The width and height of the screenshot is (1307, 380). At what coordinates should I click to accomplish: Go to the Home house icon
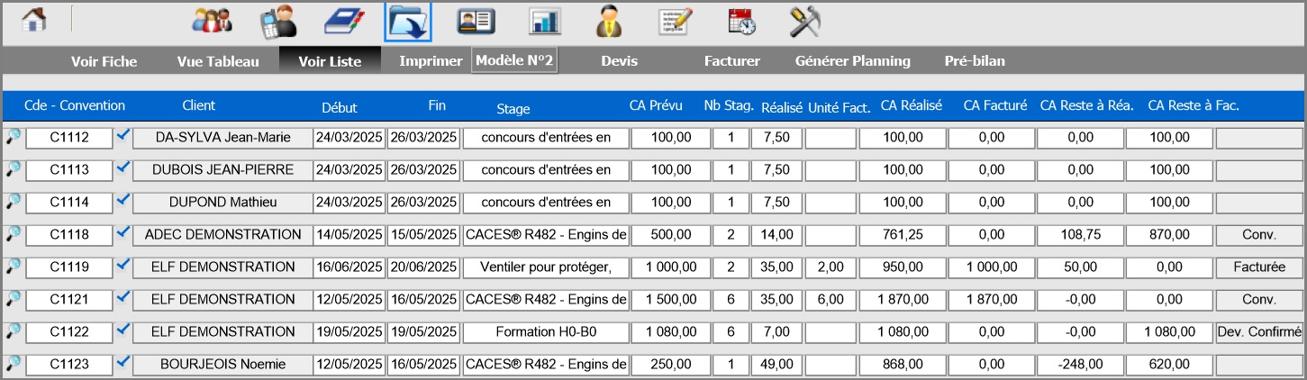tap(34, 21)
